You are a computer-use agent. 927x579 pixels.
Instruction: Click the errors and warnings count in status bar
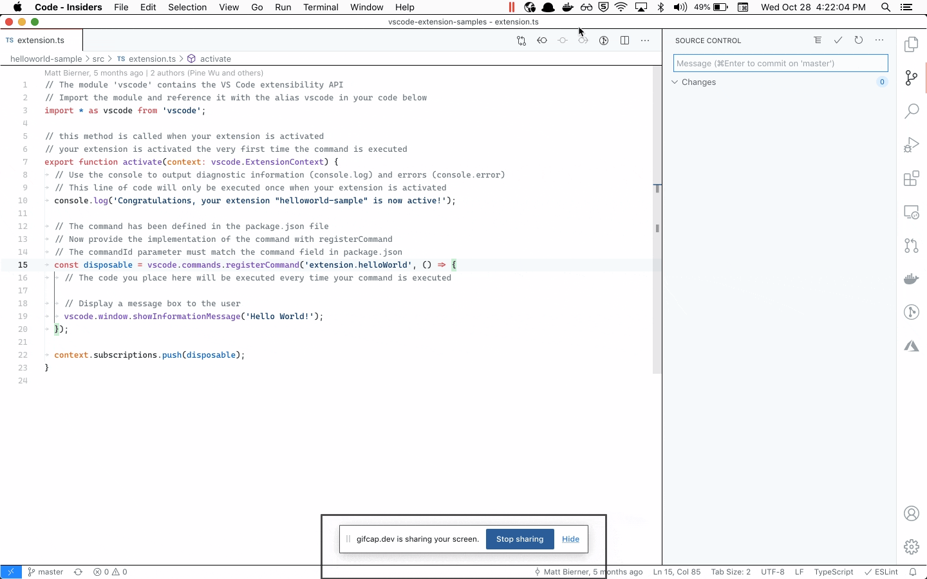click(x=110, y=572)
